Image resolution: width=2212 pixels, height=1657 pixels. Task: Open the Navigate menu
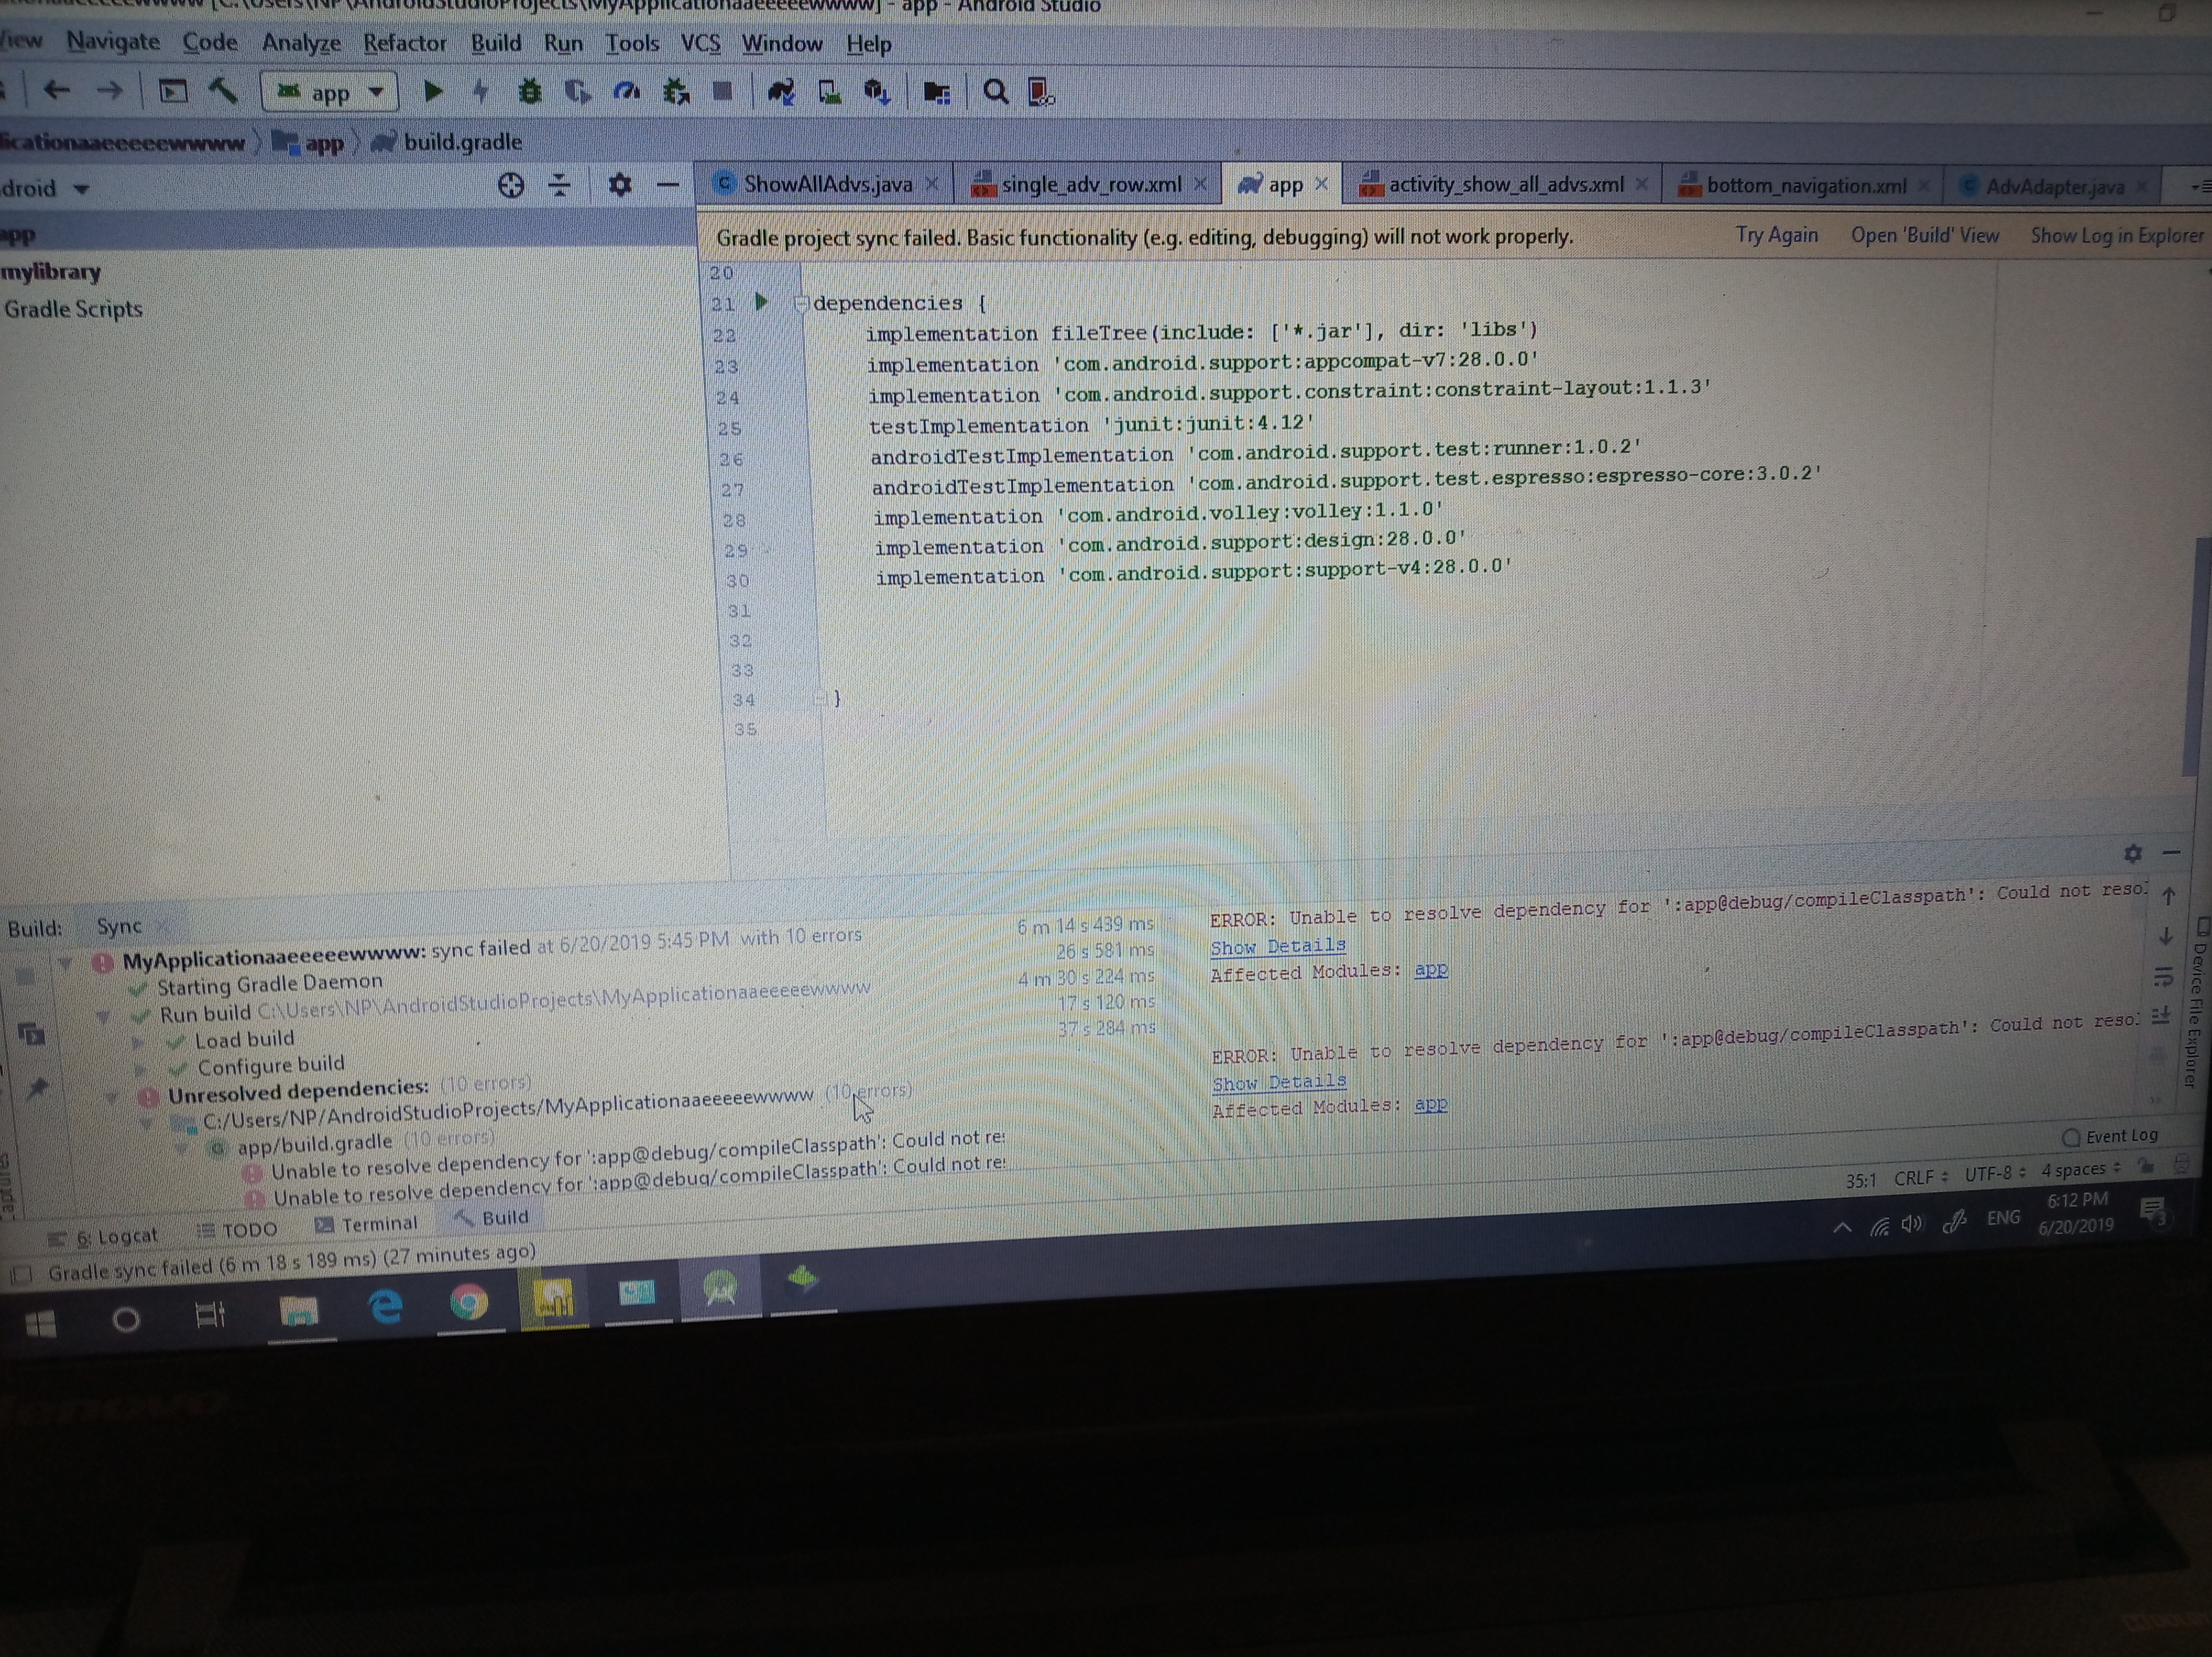coord(113,41)
